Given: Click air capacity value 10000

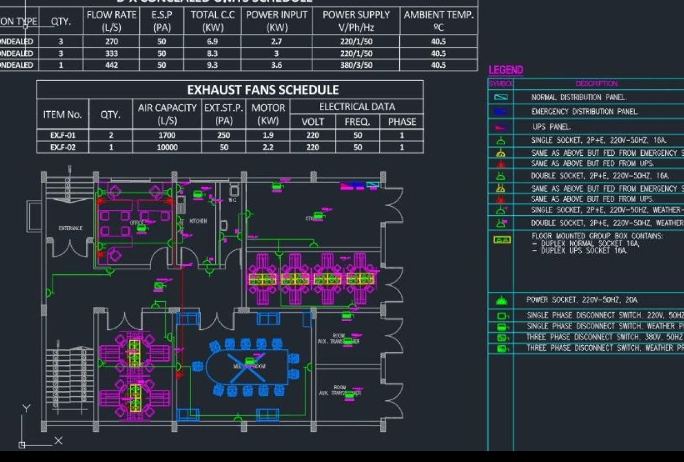Looking at the screenshot, I should [x=167, y=147].
